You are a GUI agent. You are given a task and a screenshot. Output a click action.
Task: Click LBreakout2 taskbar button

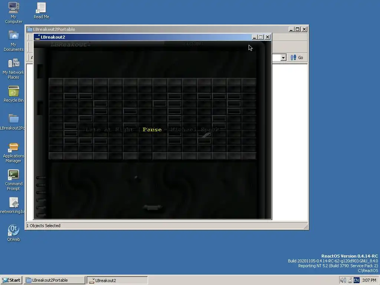117,280
